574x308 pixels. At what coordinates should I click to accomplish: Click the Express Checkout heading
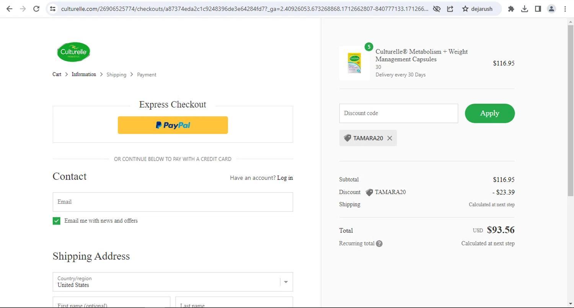tap(173, 104)
